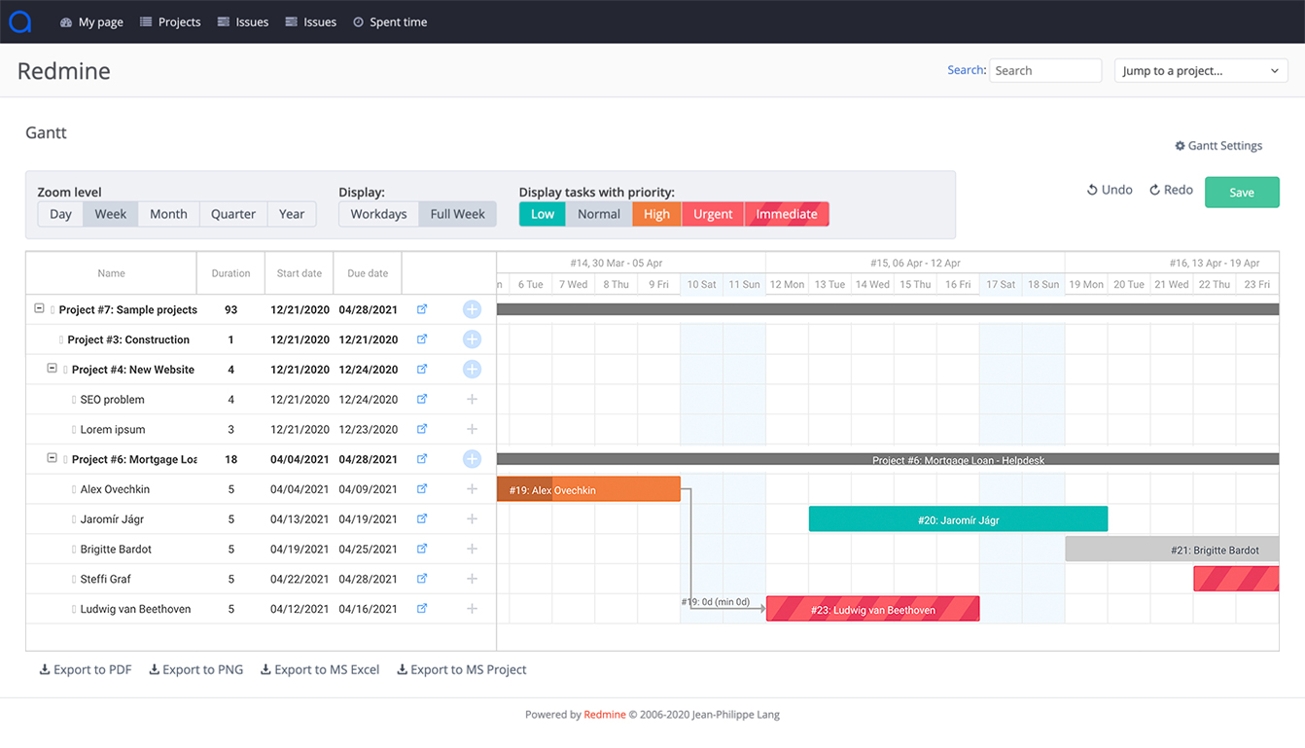Viewport: 1305px width, 748px height.
Task: Focus the Search input field
Action: pos(1045,70)
